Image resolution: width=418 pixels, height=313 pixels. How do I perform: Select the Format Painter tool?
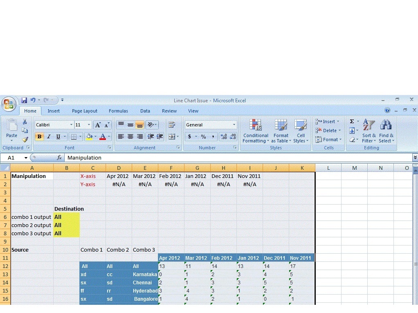pyautogui.click(x=25, y=139)
